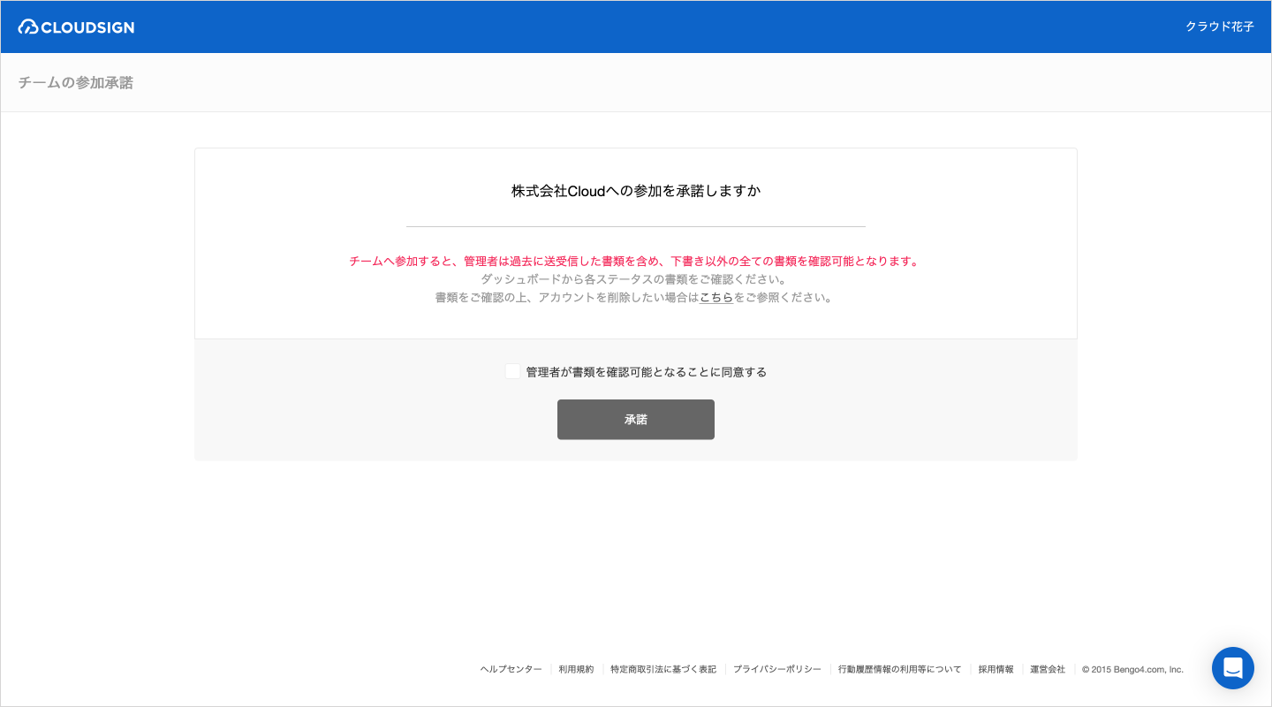Follow the こちら account deletion link

click(715, 298)
